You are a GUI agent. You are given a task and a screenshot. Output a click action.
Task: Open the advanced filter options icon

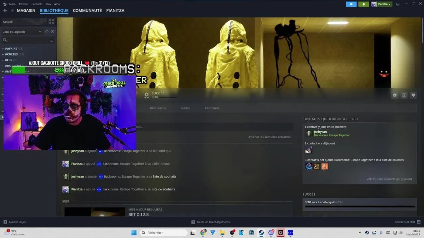point(52,40)
